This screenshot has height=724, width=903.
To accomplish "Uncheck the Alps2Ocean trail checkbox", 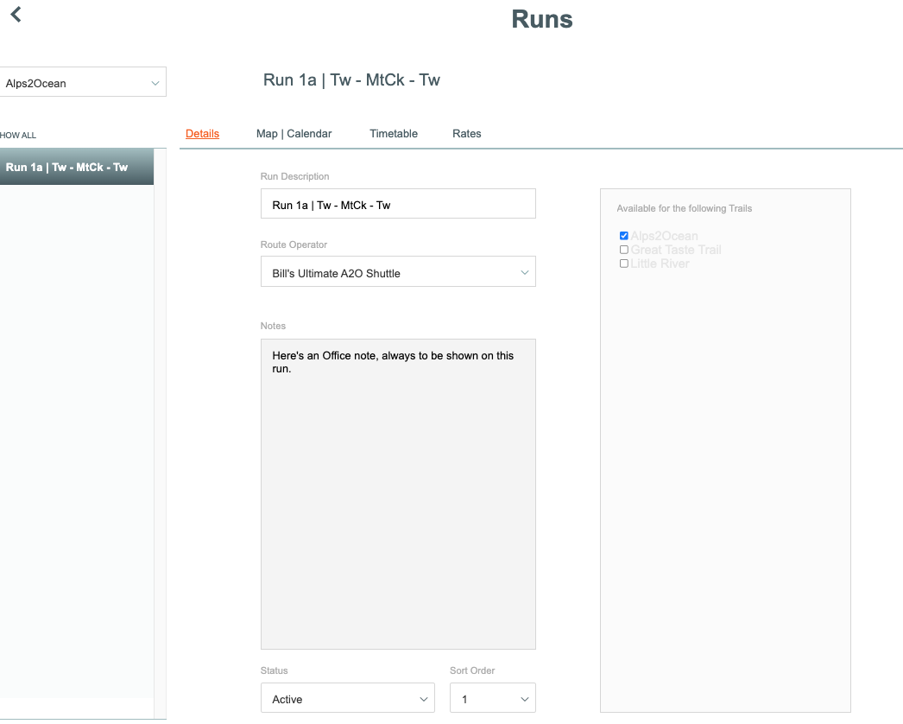I will [x=623, y=236].
